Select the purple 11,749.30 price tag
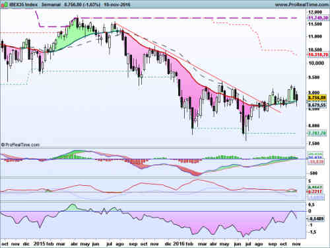 tap(318, 18)
